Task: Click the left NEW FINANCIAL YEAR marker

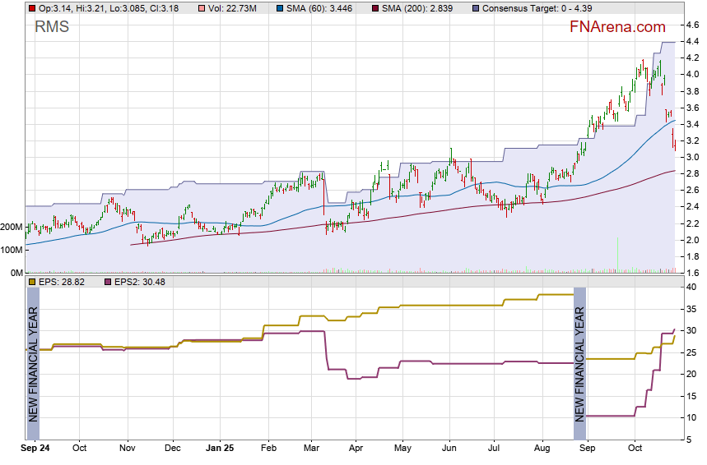Action: [x=33, y=362]
